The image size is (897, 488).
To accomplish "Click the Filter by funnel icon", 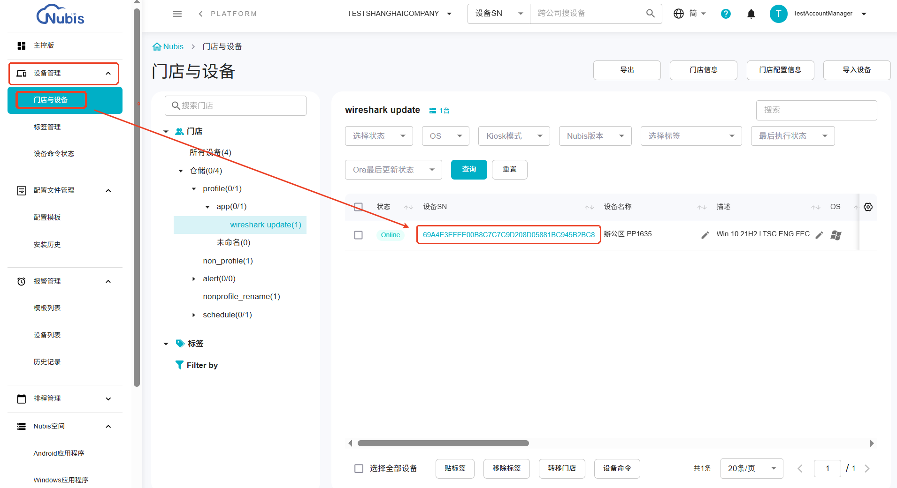I will pos(179,365).
